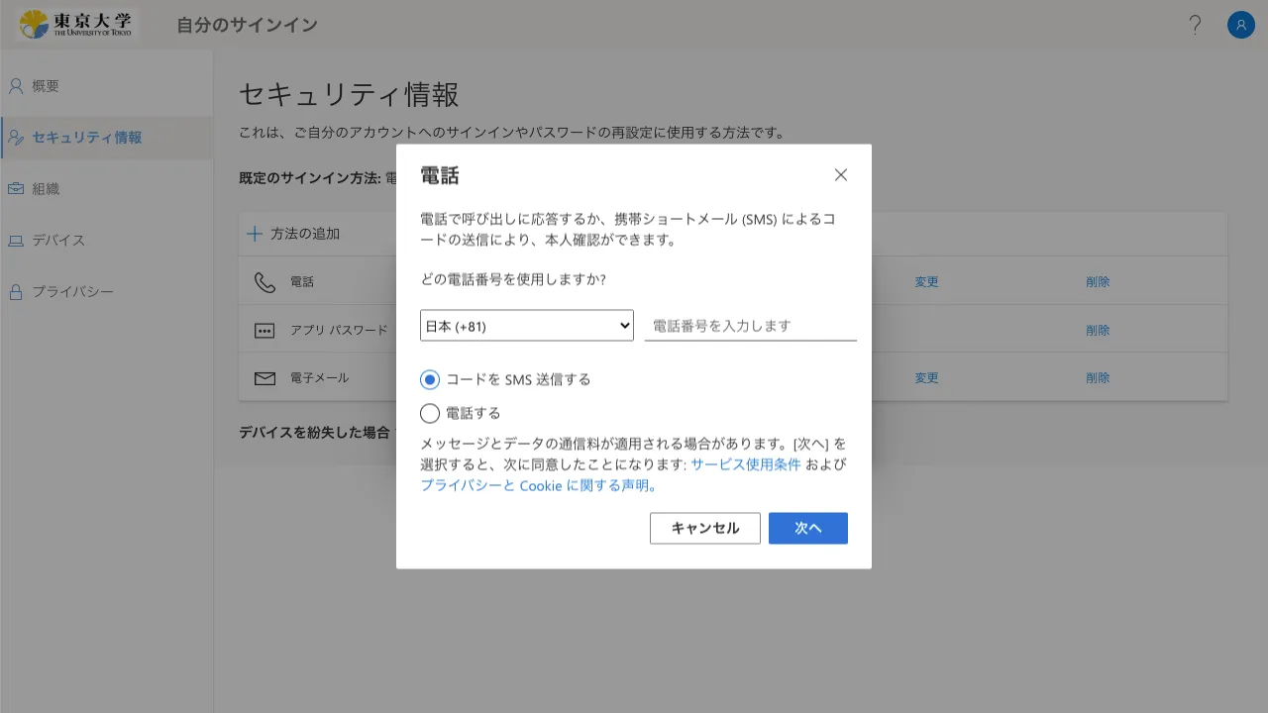This screenshot has width=1268, height=713.
Task: Click the envelope icon for 電子メール
Action: [264, 378]
